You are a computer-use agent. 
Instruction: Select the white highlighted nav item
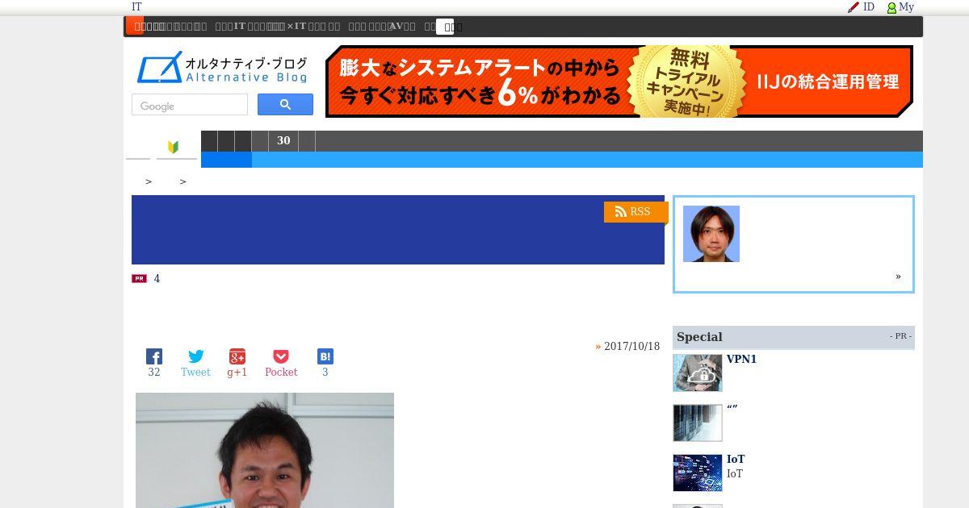(445, 27)
